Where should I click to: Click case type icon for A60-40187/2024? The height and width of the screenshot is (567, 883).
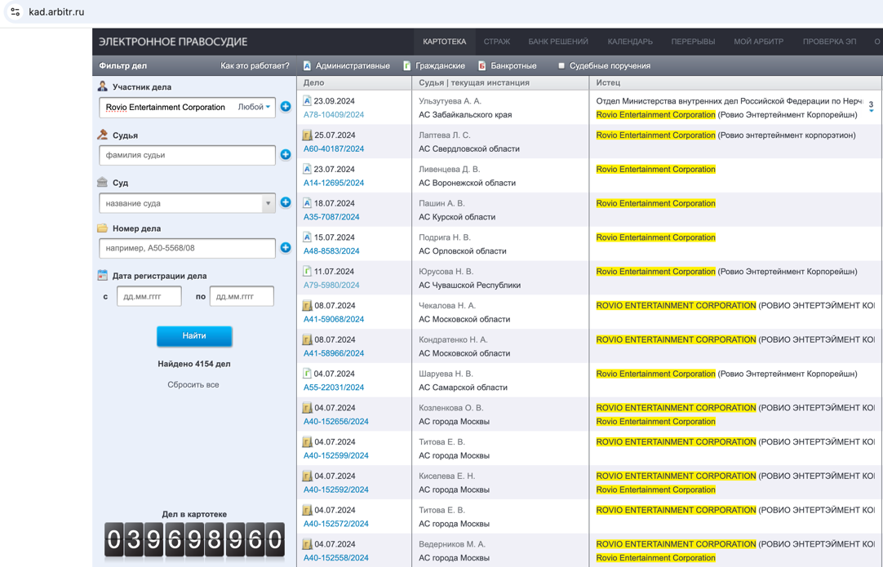(x=307, y=135)
